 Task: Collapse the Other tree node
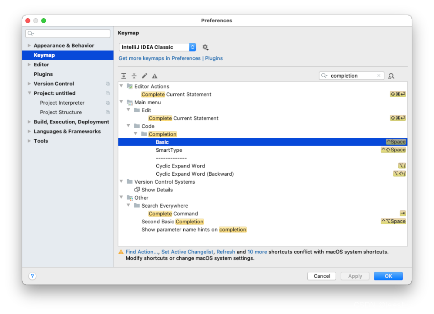point(121,198)
